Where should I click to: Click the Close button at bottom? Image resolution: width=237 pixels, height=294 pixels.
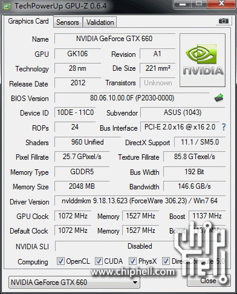(209, 281)
